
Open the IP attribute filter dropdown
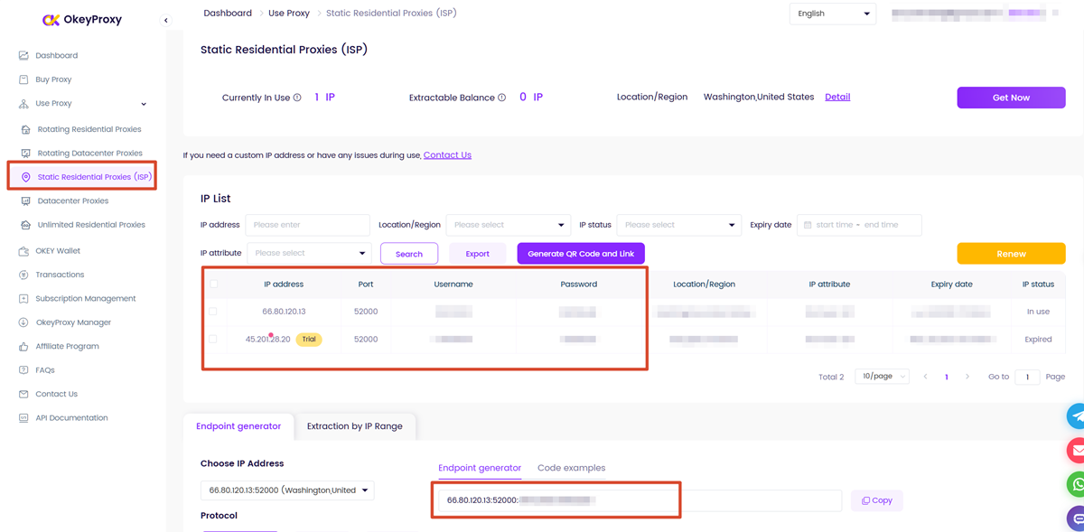click(309, 253)
